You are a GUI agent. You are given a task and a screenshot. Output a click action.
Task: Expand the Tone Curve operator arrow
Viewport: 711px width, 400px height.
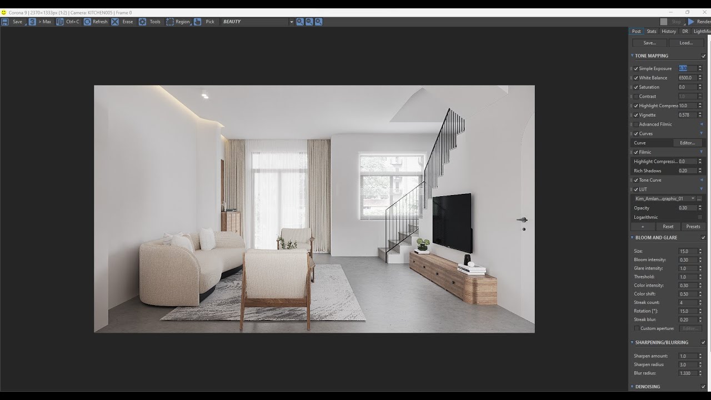[x=701, y=180]
